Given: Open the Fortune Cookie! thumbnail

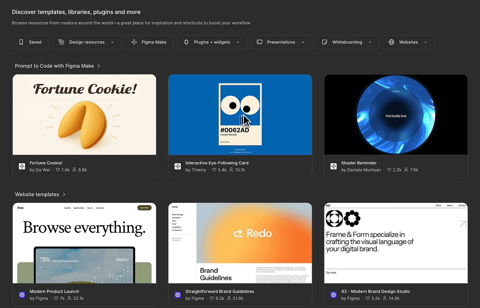Looking at the screenshot, I should click(84, 115).
